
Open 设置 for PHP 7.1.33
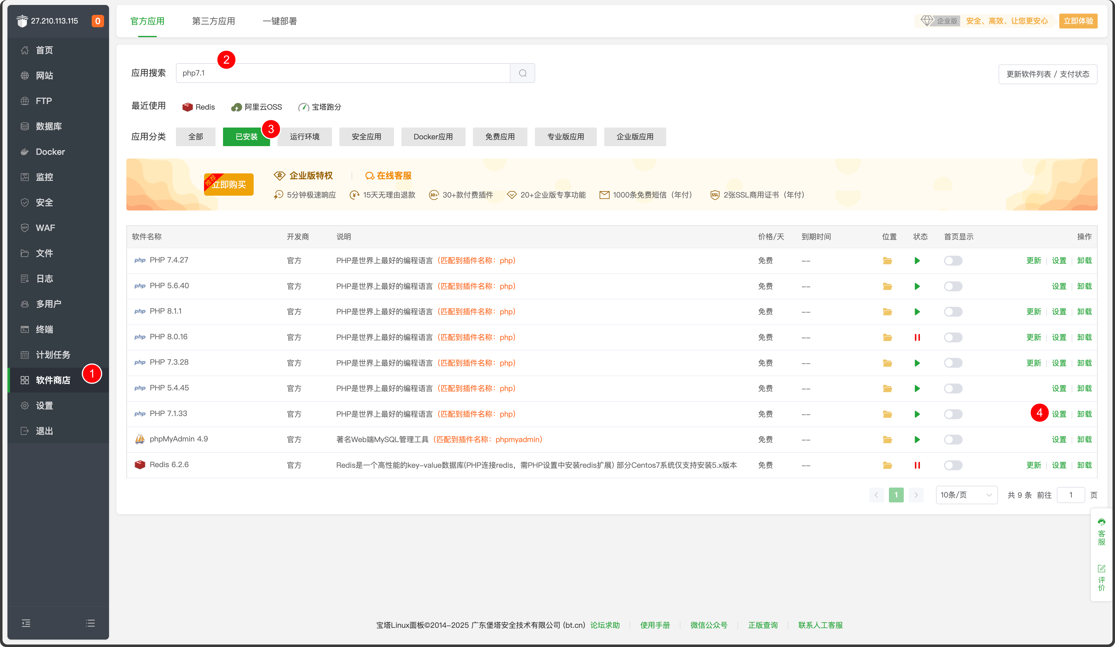[1059, 415]
